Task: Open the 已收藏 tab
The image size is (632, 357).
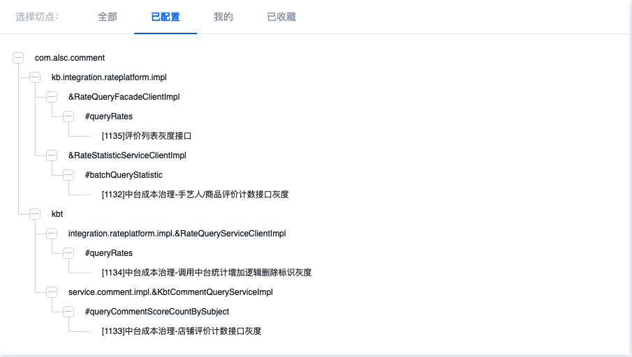Action: [281, 17]
